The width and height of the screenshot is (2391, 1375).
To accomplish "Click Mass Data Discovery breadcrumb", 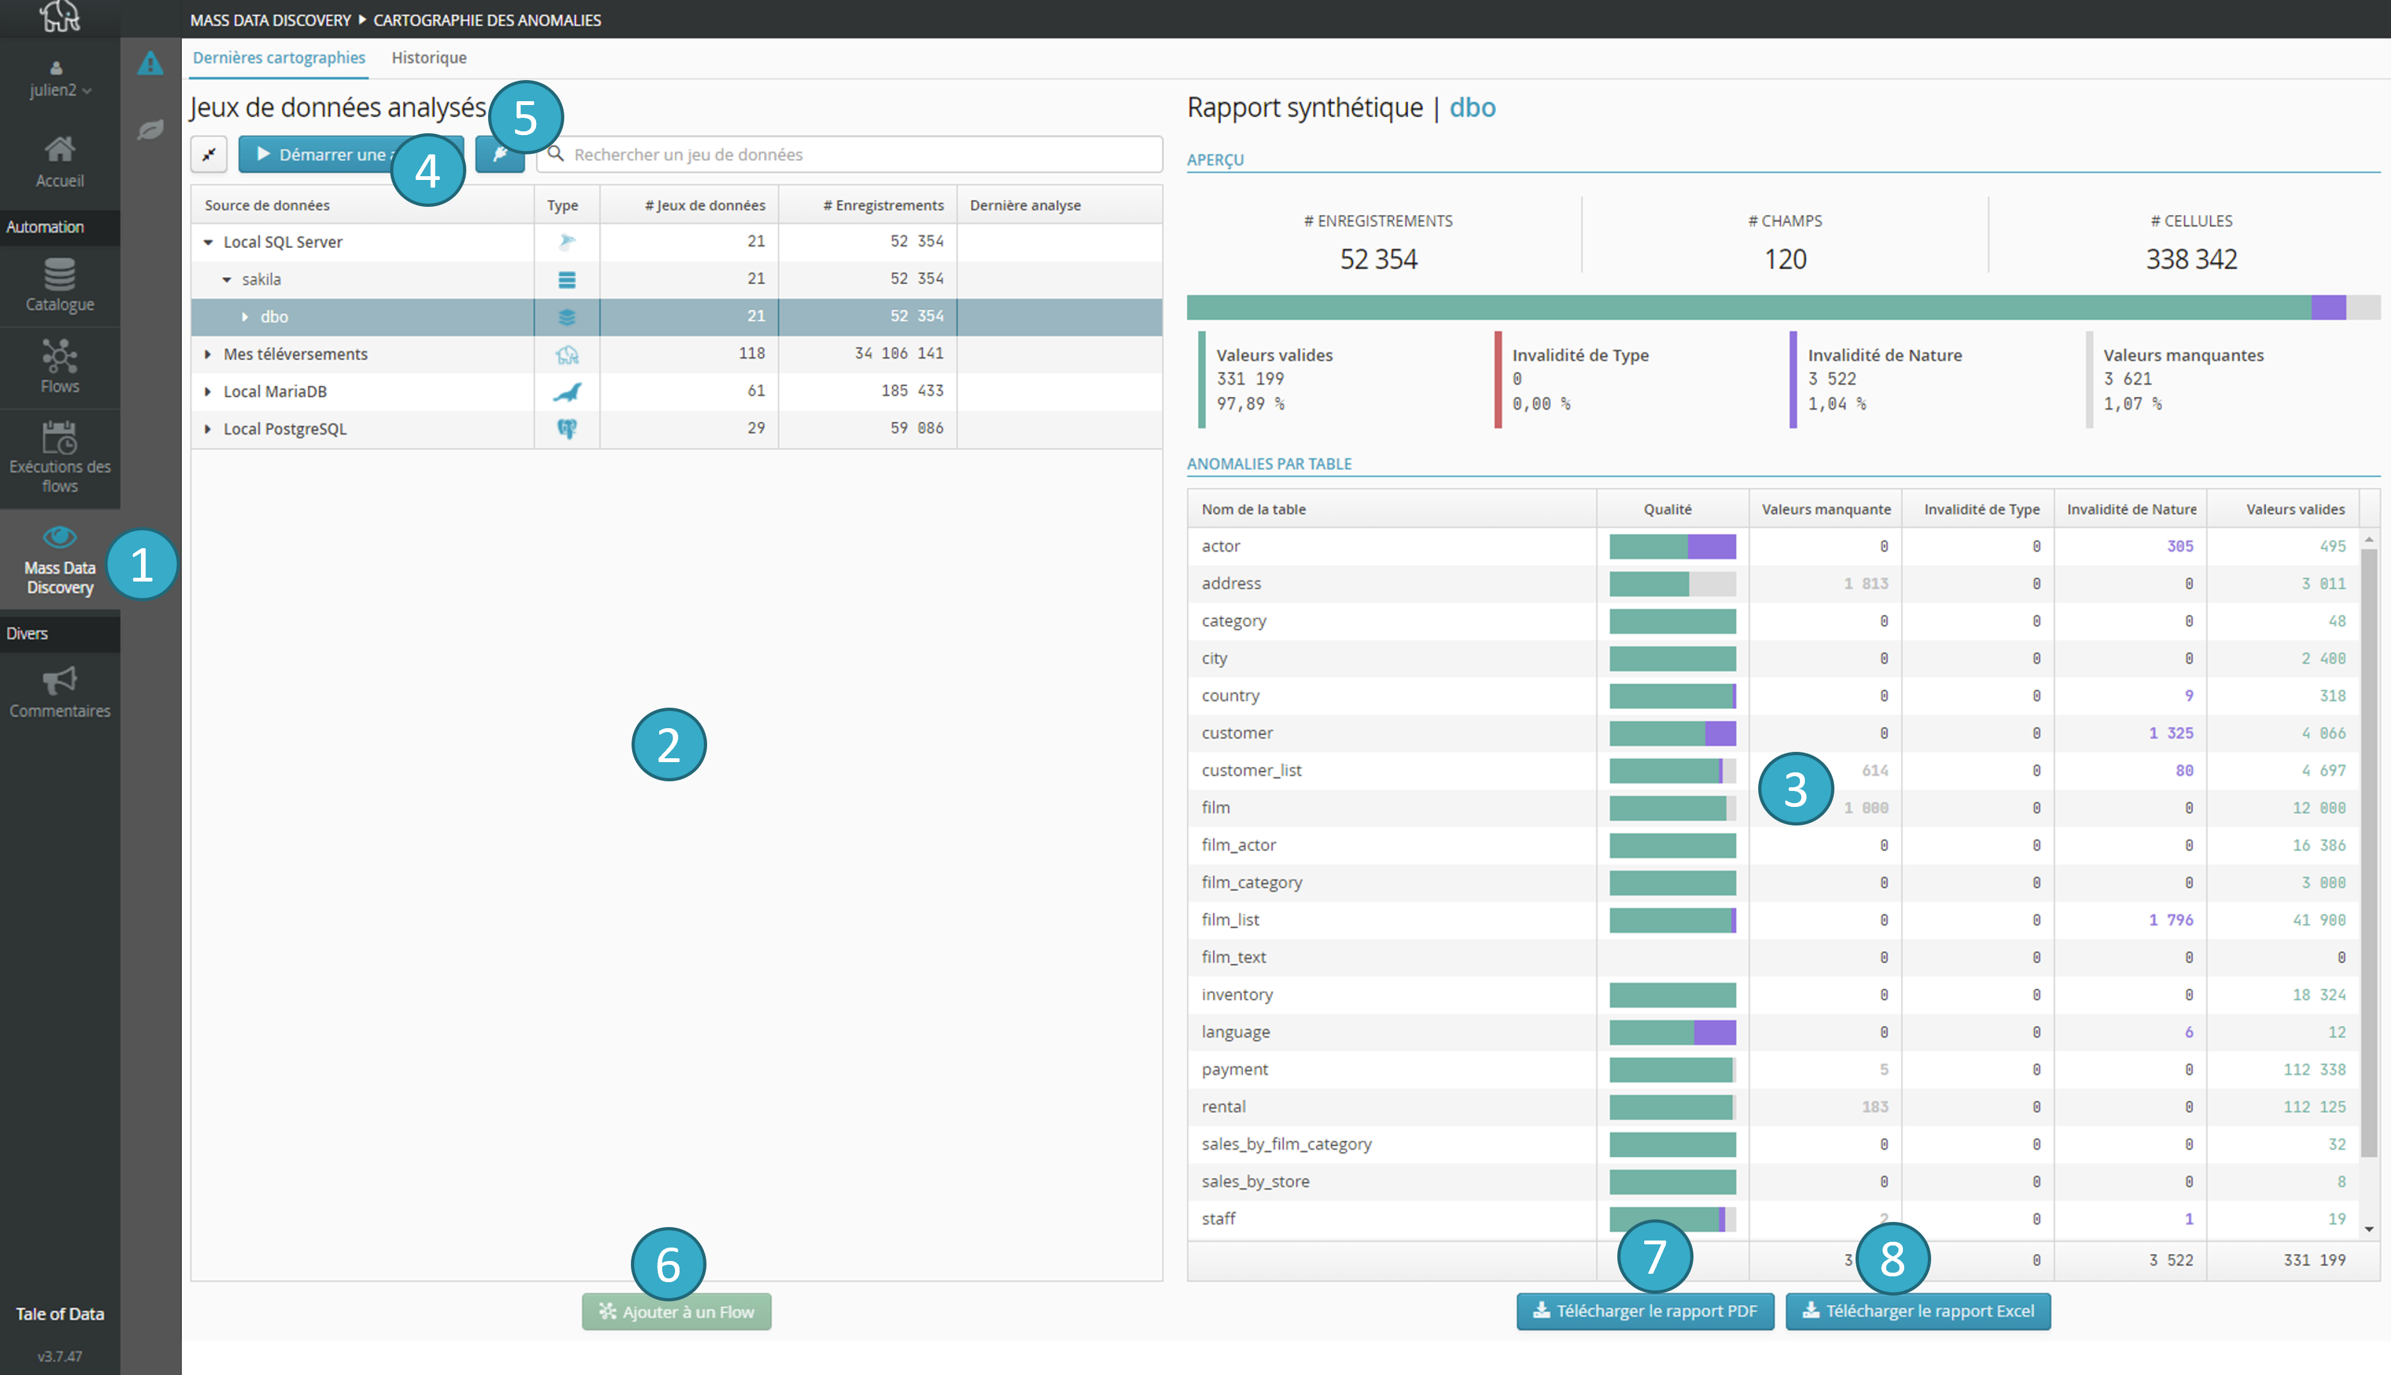I will pyautogui.click(x=270, y=19).
